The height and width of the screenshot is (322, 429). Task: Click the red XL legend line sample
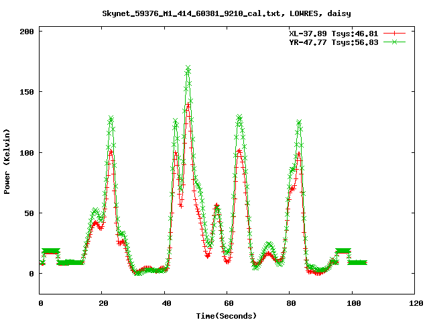pos(394,34)
